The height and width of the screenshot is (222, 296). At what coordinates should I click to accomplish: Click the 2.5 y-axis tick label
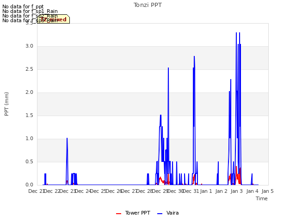click(29, 69)
